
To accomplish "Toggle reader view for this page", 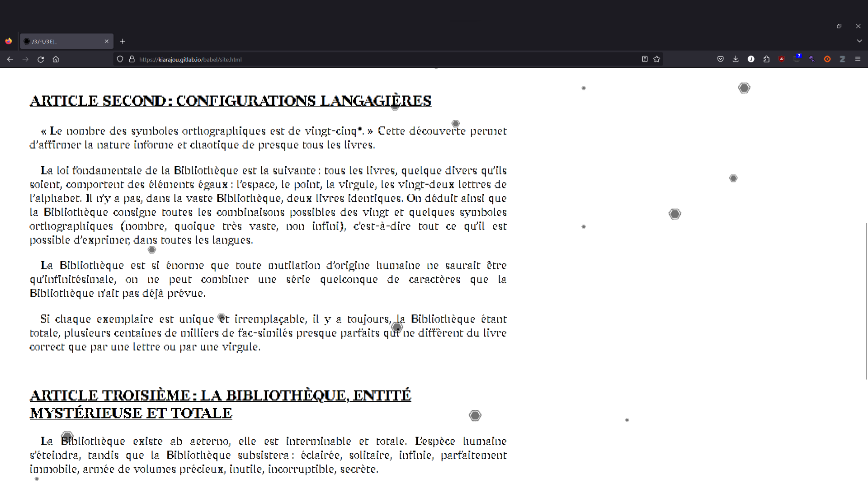I will tap(645, 59).
